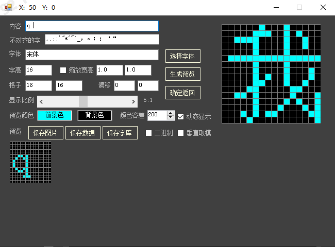Enable the 垂直取模 checkbox
The width and height of the screenshot is (335, 247).
tap(180, 133)
